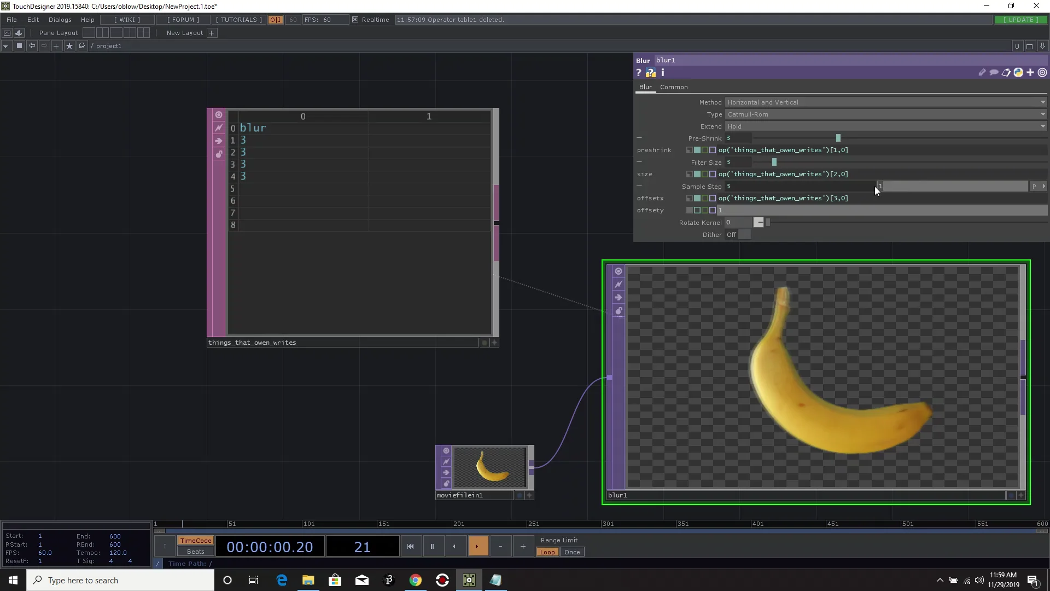The width and height of the screenshot is (1050, 591).
Task: Click the UPDATE button
Action: click(x=1020, y=20)
